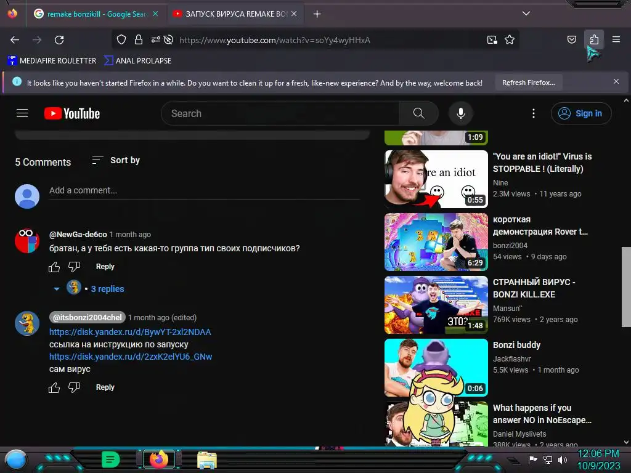Screen dimensions: 631x473
Task: Open the @itsbonzi2004chel channel badge
Action: (88, 317)
